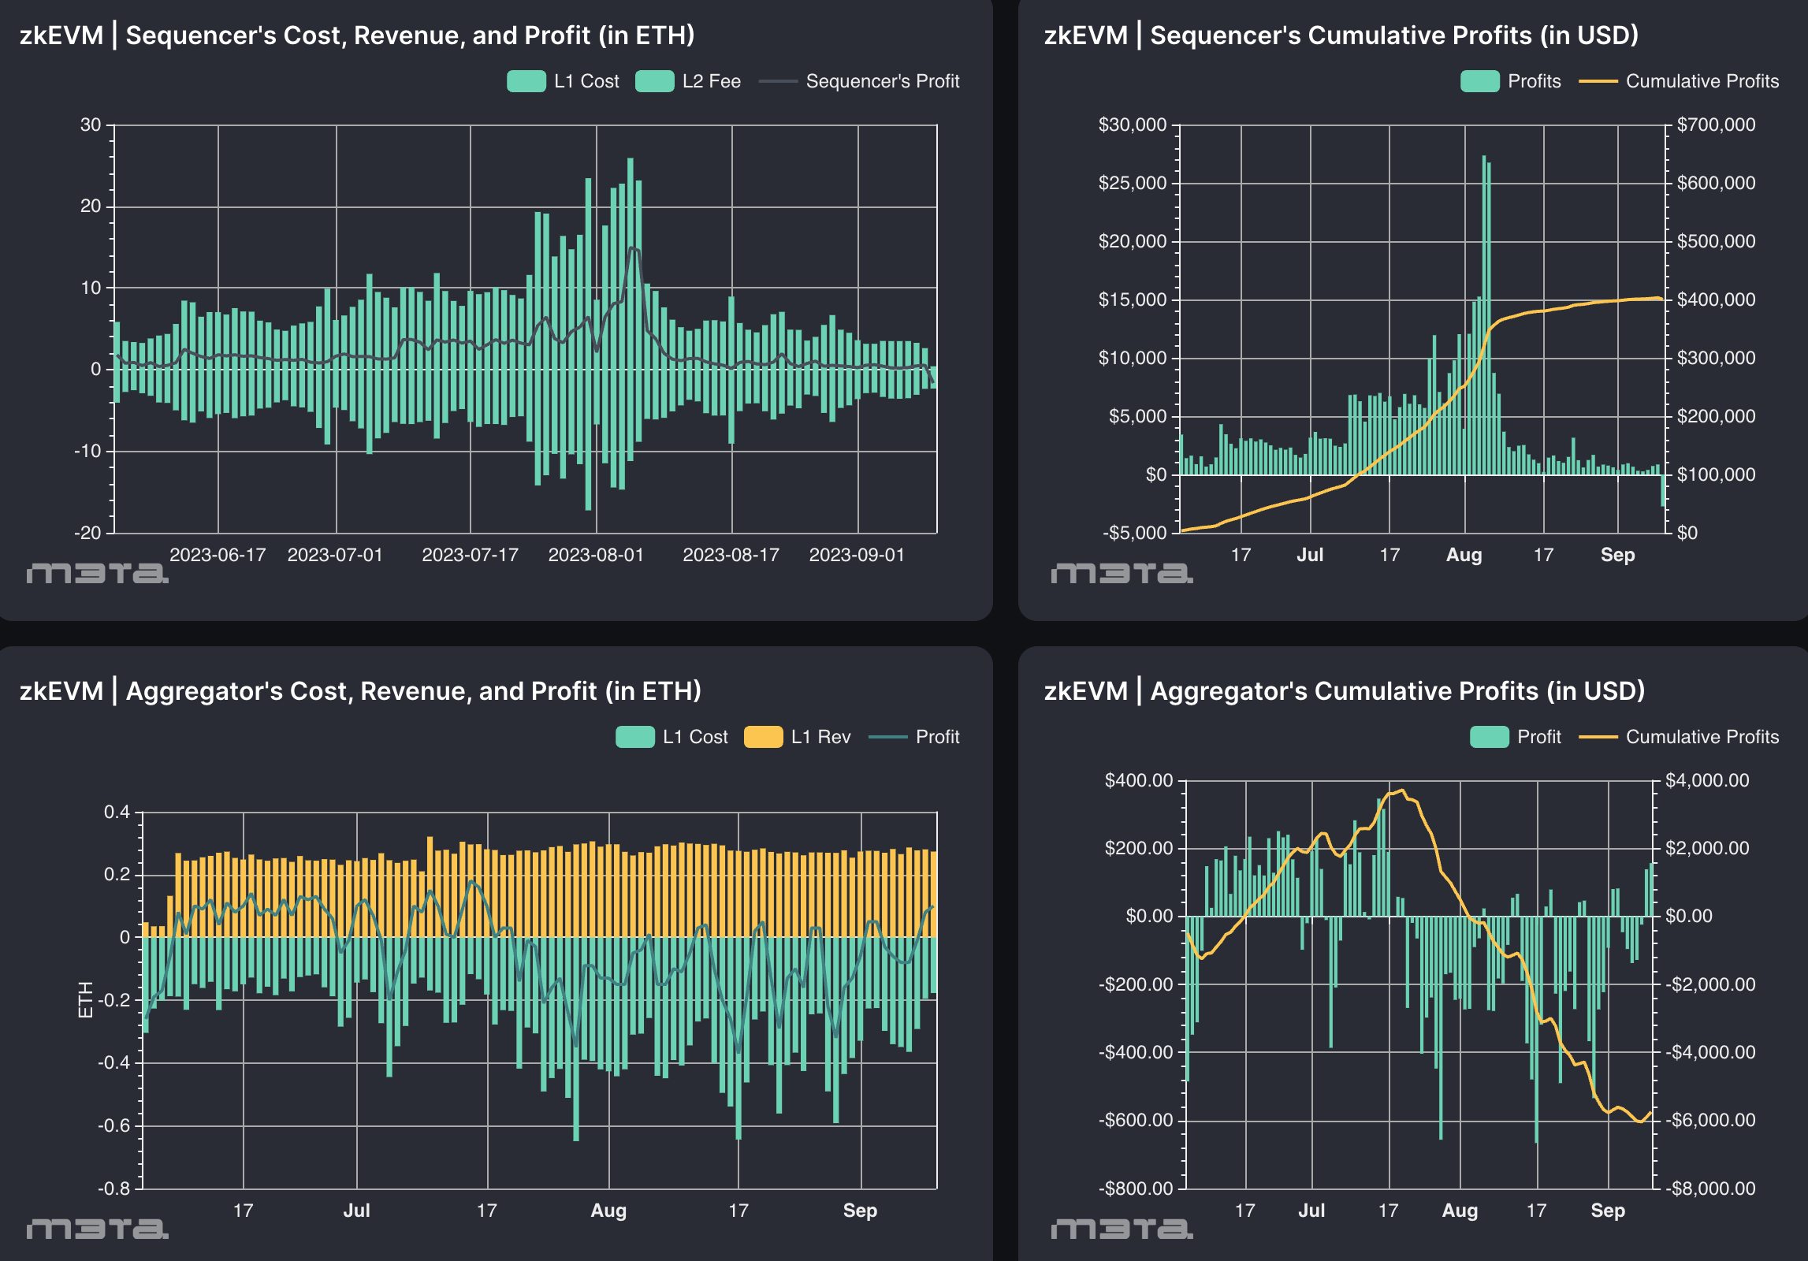Click the Aug label on Sequencer Cumulative chart

[1464, 555]
